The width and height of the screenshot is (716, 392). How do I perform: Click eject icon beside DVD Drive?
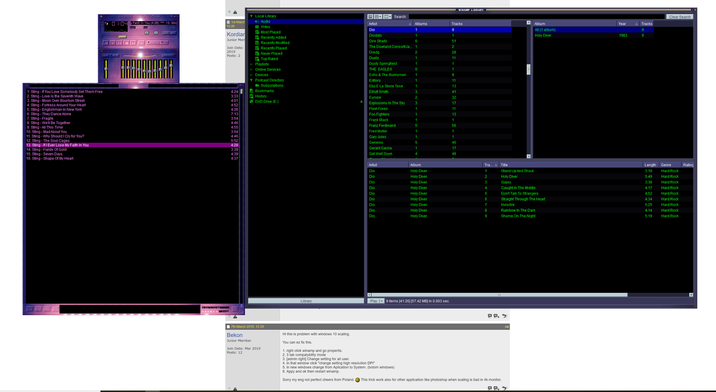(x=362, y=102)
